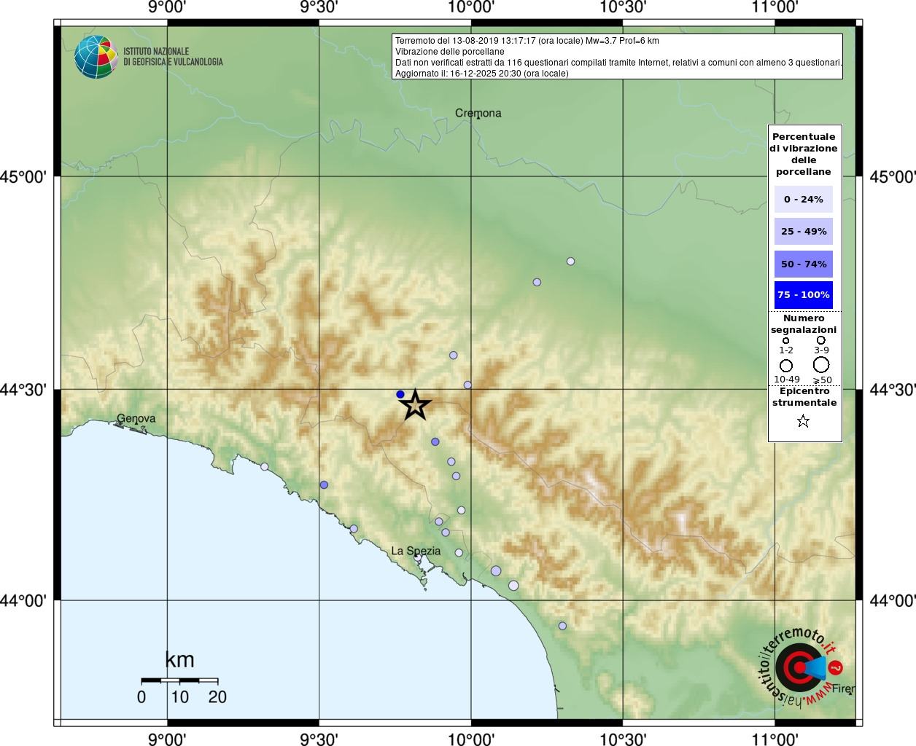916x746 pixels.
Task: Click the northernmost report dot near 10°20'
Action: tap(571, 262)
